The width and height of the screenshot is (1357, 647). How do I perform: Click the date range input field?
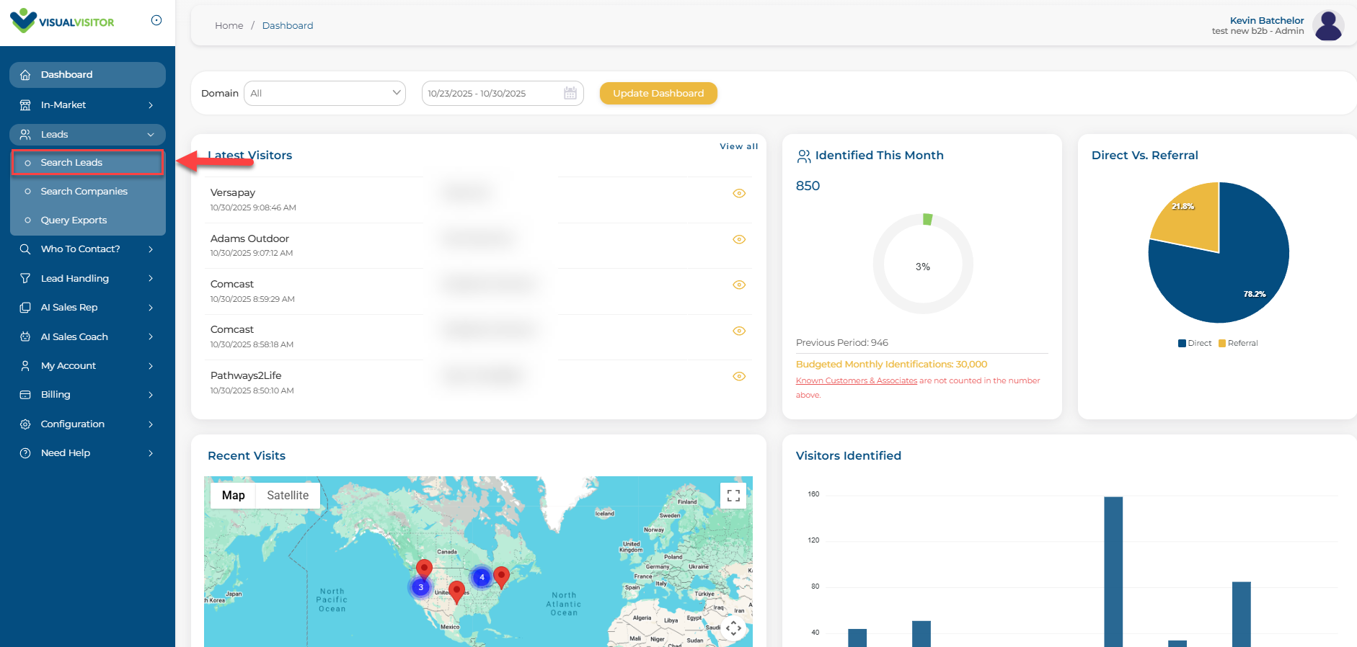[x=490, y=93]
